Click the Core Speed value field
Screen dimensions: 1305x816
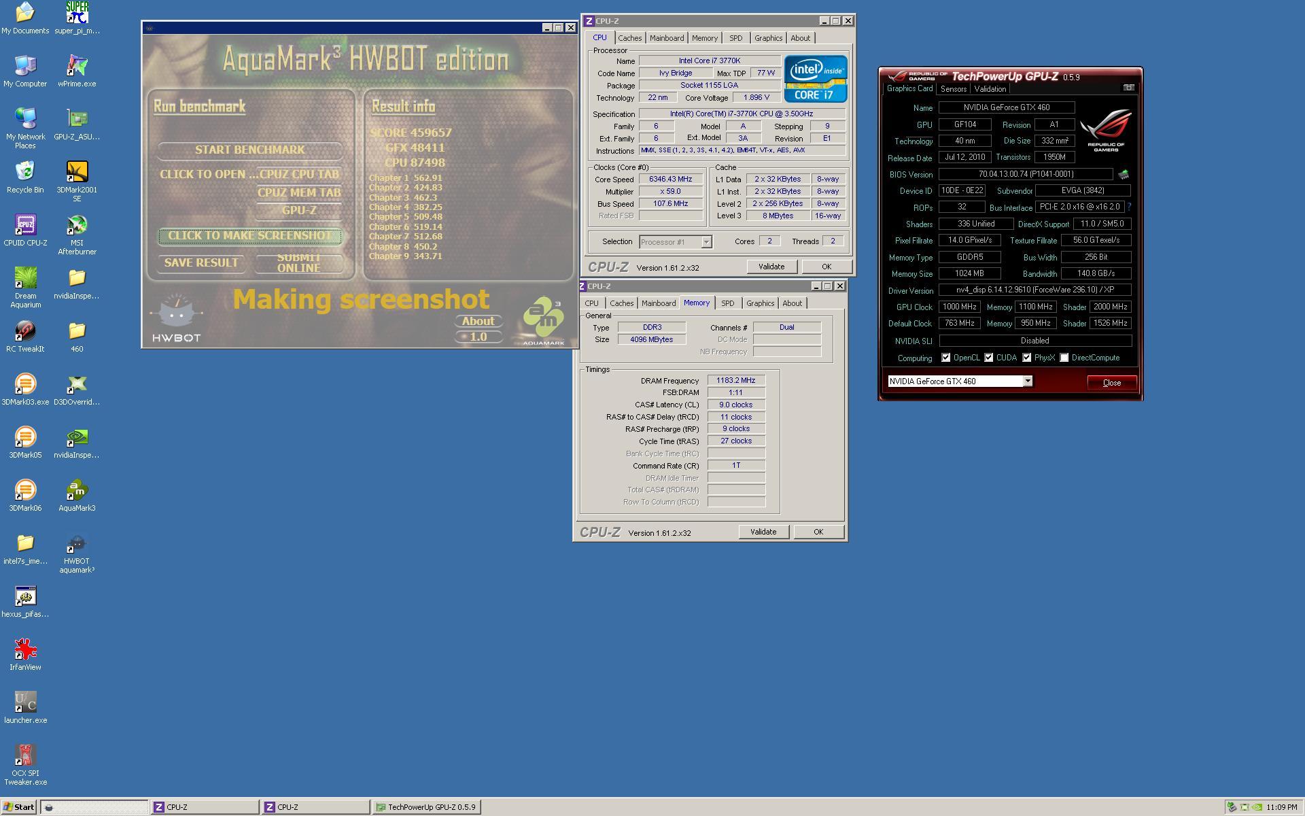pos(671,180)
